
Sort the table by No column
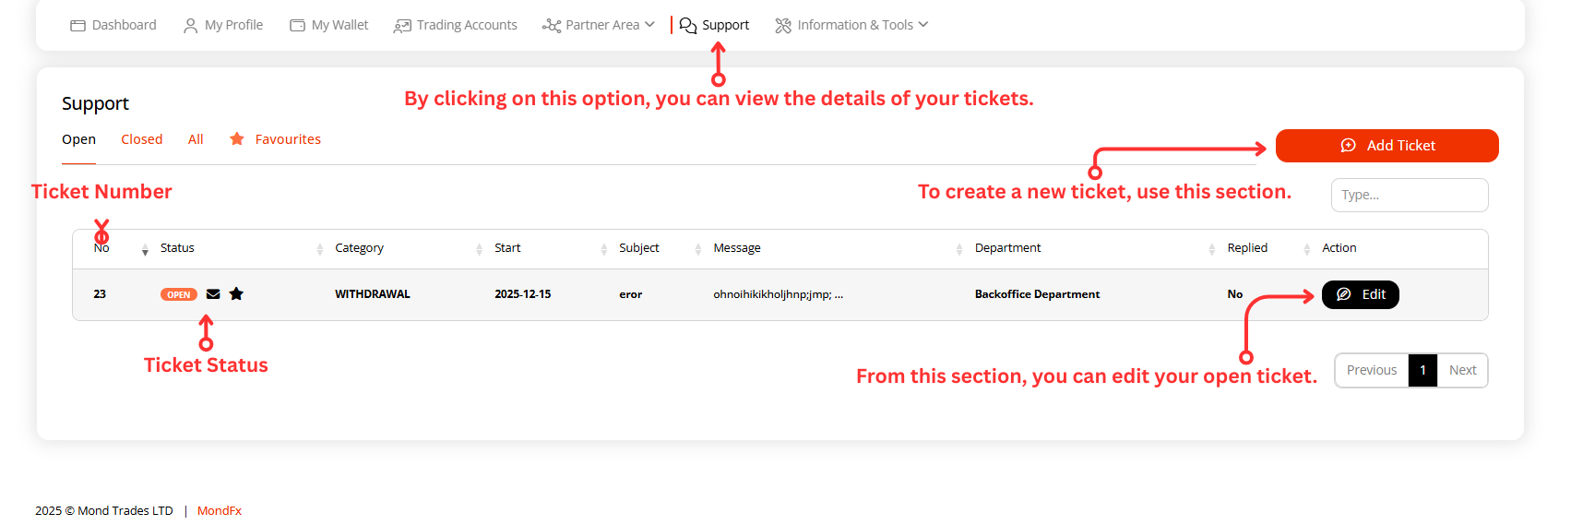click(x=145, y=249)
